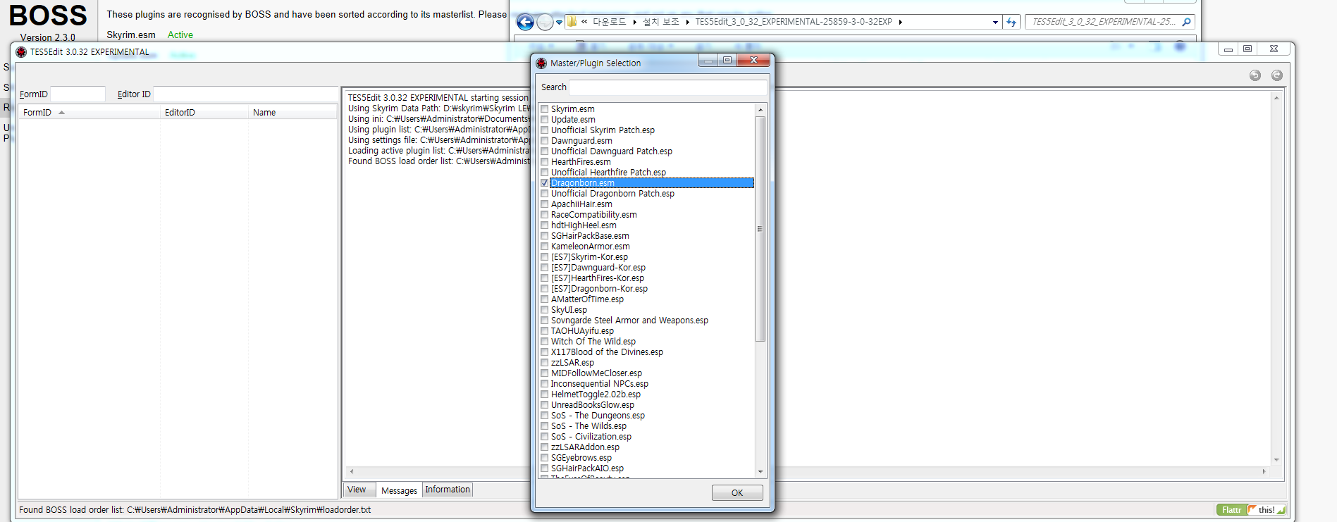This screenshot has height=522, width=1337.
Task: Click OK in Master/Plugin Selection dialog
Action: (737, 492)
